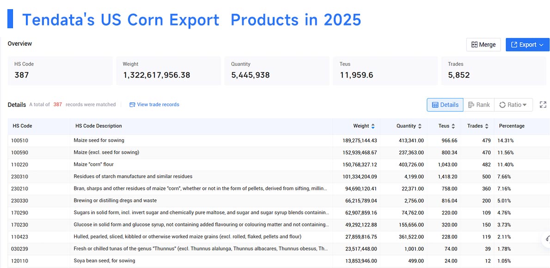550x268 pixels.
Task: Sort table by Weight column arrows
Action: (x=373, y=126)
